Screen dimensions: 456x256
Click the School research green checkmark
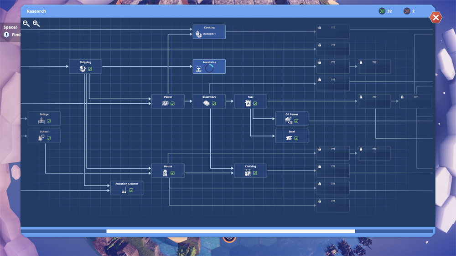(x=49, y=138)
